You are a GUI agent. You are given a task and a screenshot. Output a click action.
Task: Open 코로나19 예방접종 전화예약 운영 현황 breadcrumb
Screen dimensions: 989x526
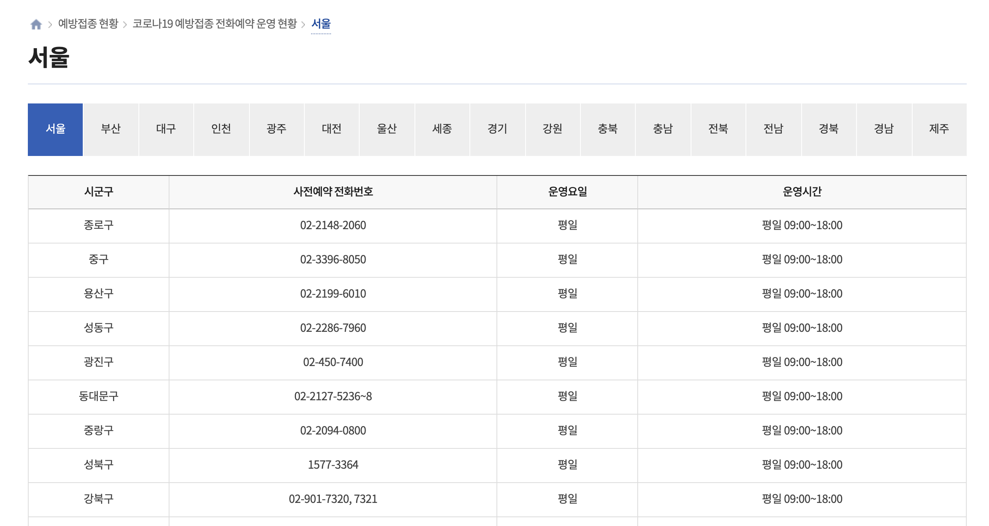coord(215,24)
